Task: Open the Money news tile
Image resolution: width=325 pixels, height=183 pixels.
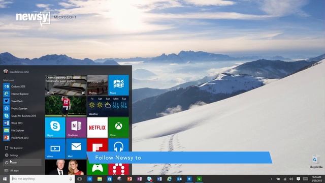Action: 66,85
